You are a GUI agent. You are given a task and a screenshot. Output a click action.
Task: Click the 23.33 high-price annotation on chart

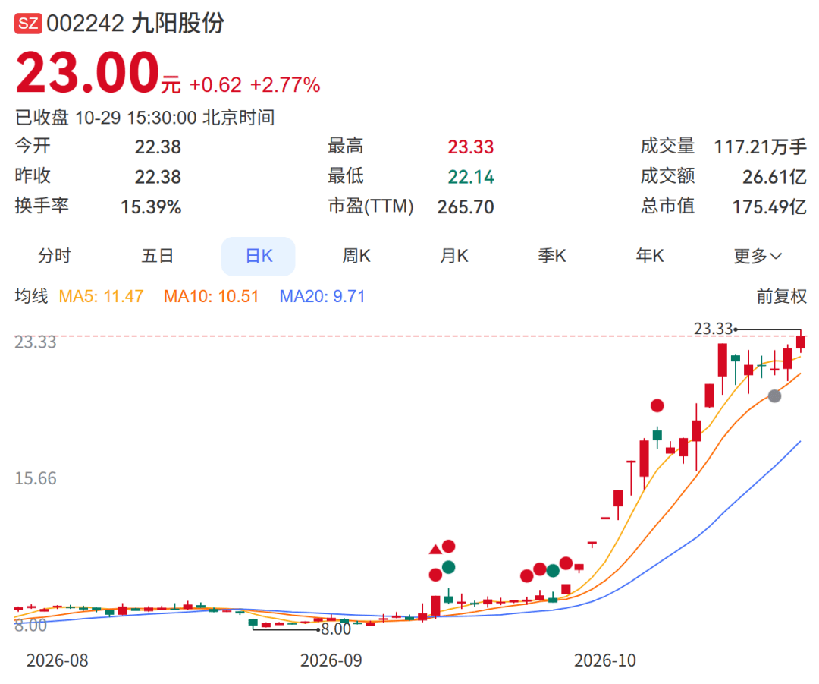(713, 329)
